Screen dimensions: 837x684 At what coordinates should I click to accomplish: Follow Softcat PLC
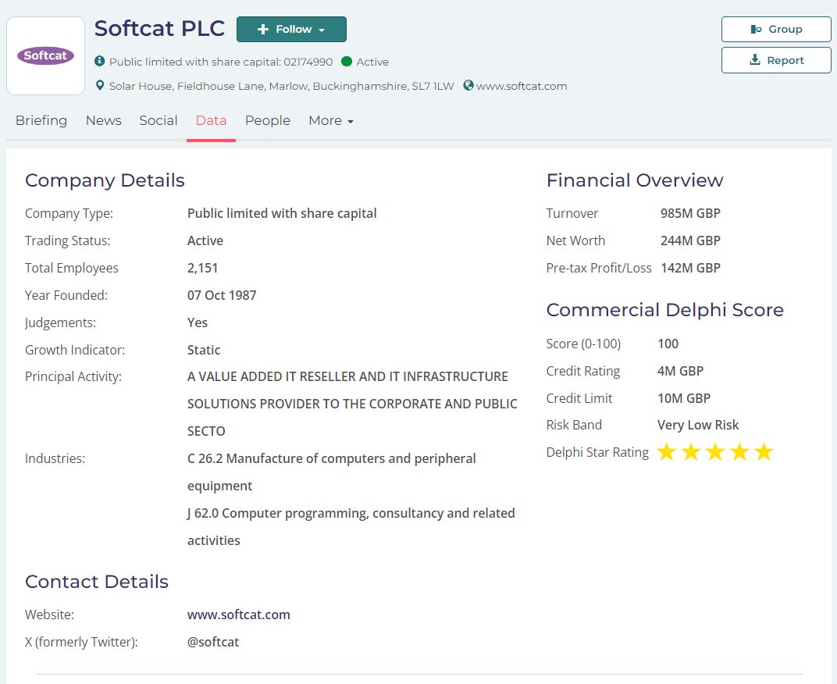tap(291, 30)
